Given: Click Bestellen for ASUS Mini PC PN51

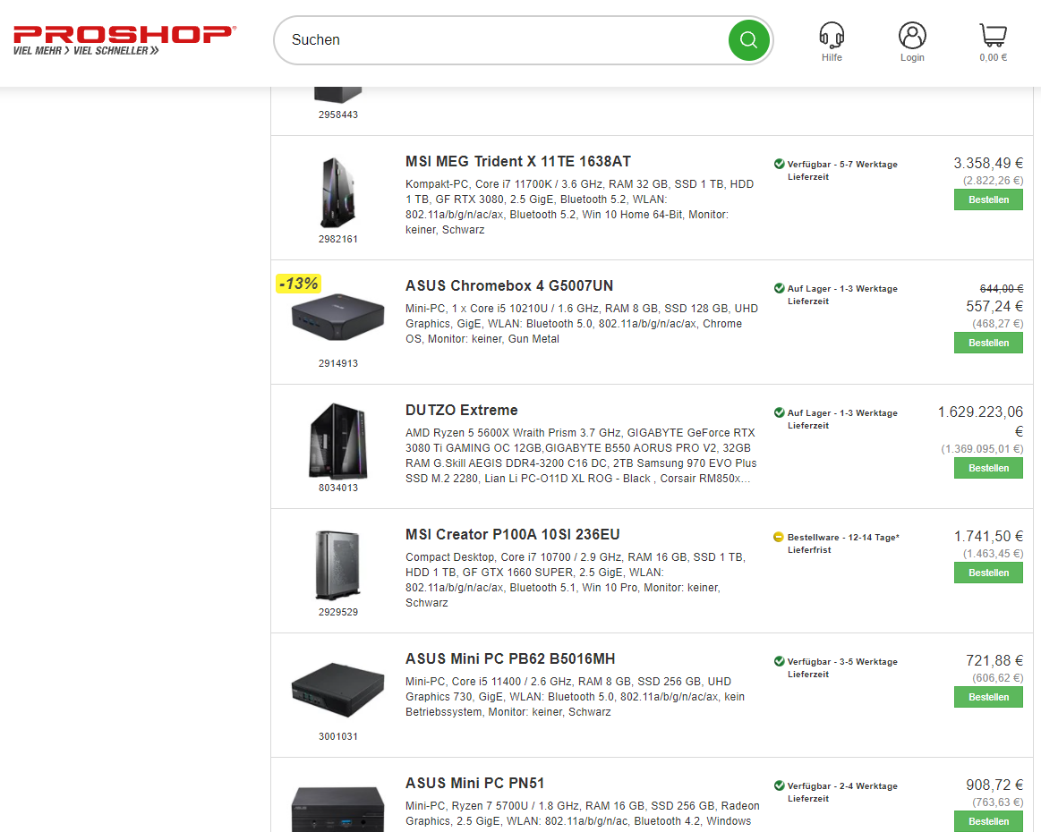Looking at the screenshot, I should coord(988,821).
